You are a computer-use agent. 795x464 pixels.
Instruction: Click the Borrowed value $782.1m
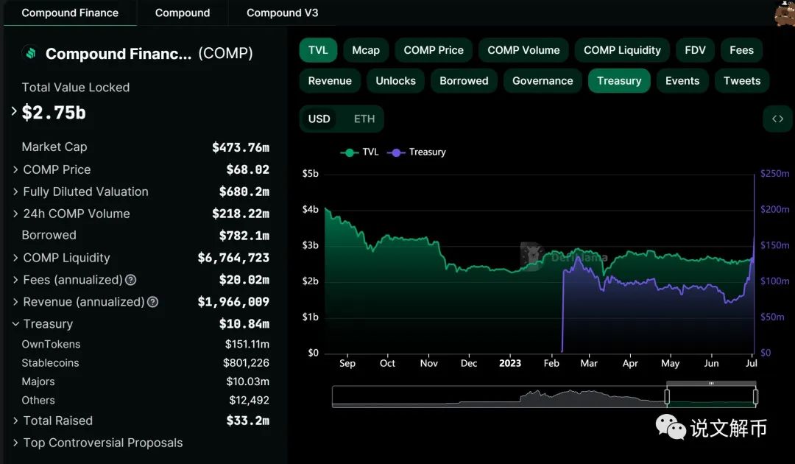click(244, 236)
